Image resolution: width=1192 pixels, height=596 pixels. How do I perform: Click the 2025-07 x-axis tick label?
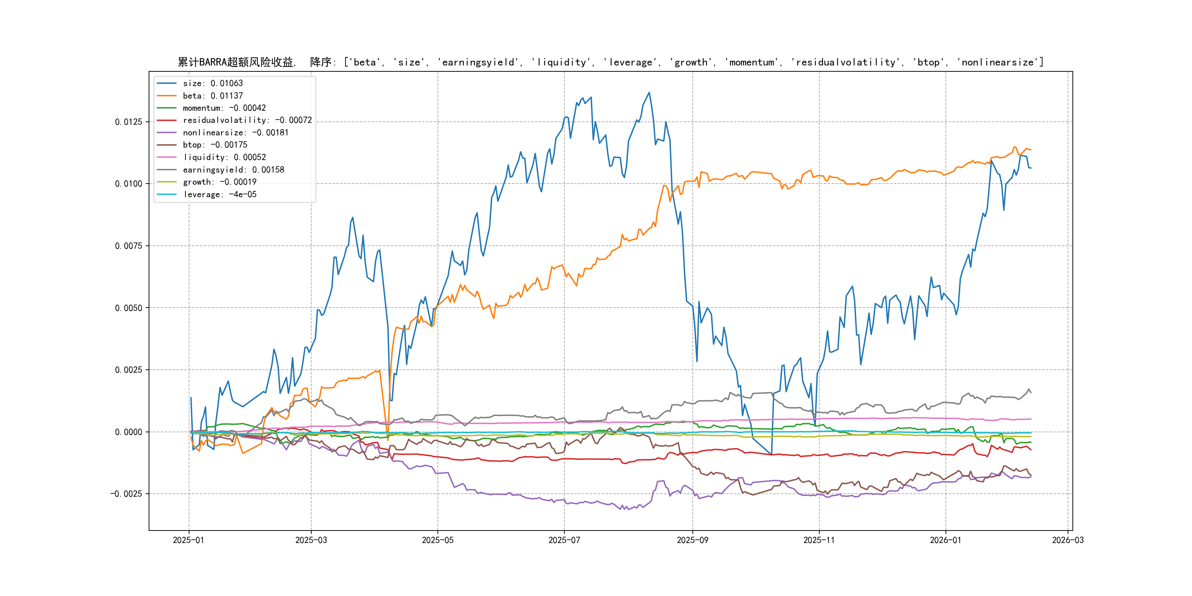564,540
